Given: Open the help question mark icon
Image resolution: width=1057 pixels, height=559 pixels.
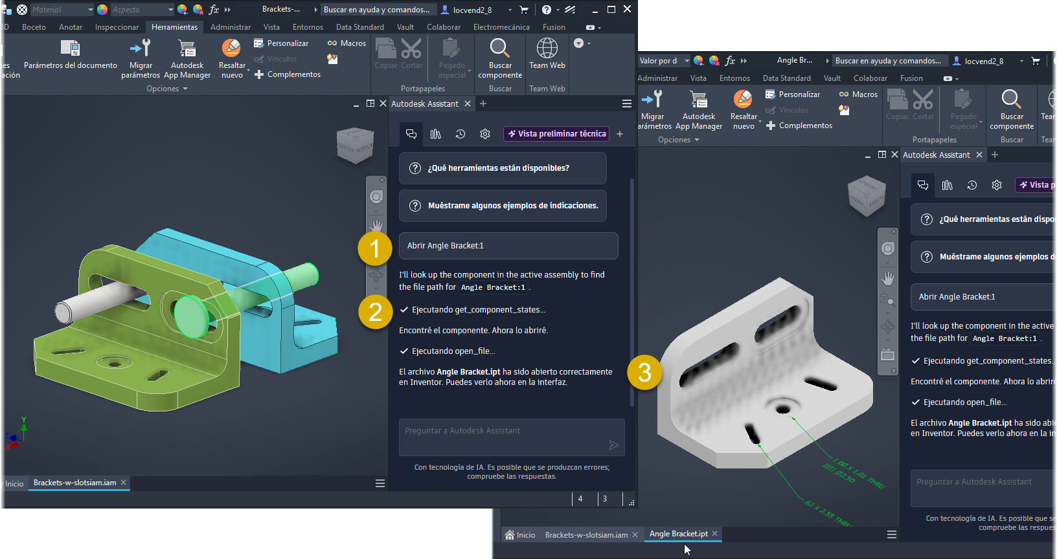Looking at the screenshot, I should click(x=547, y=10).
